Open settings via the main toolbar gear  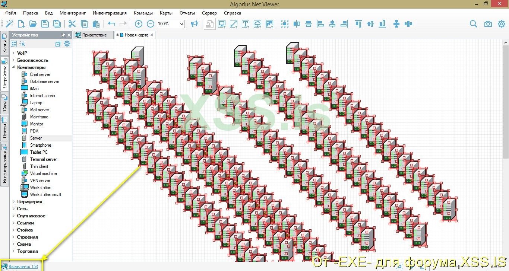(x=502, y=24)
